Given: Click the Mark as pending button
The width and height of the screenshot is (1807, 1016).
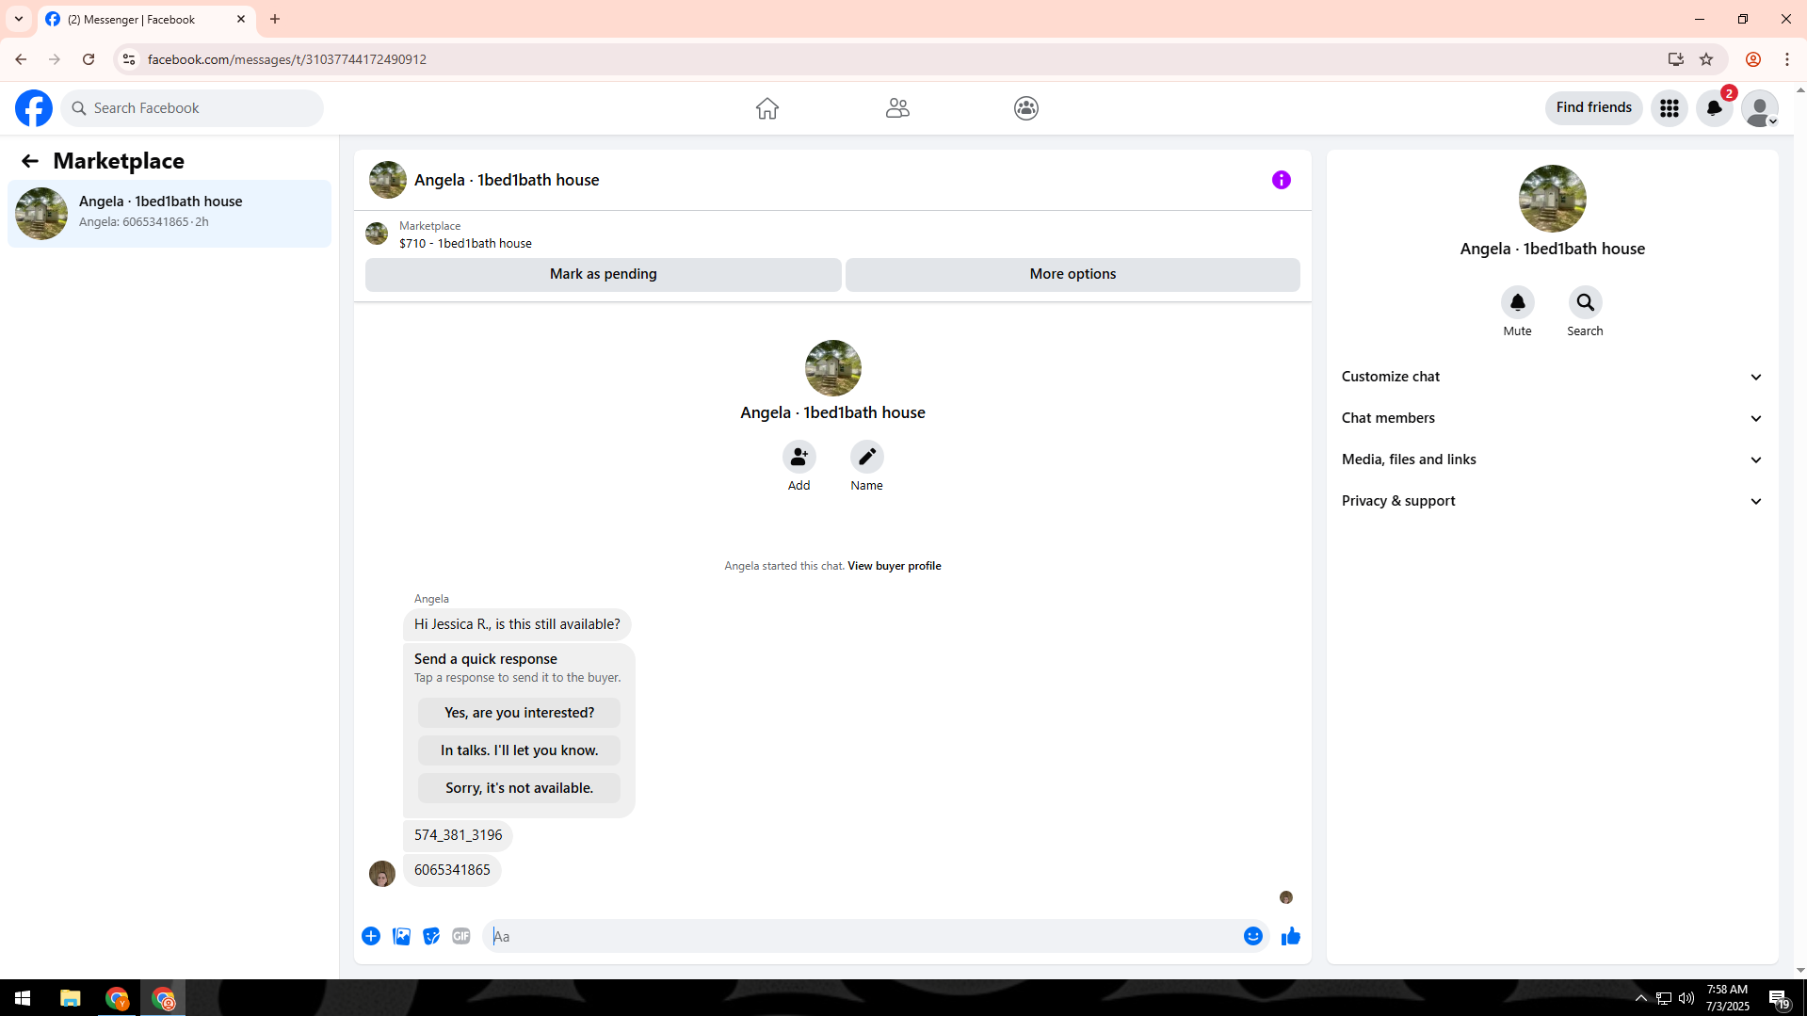Looking at the screenshot, I should click(x=604, y=274).
